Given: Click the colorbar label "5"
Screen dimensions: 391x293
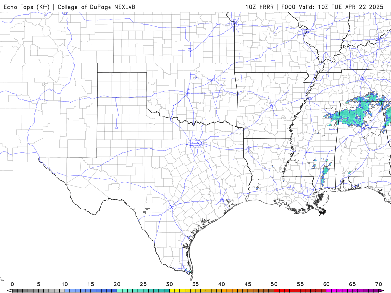Looking at the screenshot, I should pyautogui.click(x=39, y=284).
